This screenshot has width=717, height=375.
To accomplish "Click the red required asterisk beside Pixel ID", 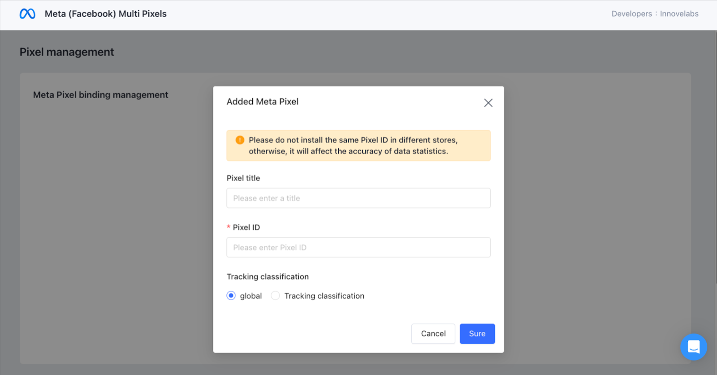I will point(229,227).
